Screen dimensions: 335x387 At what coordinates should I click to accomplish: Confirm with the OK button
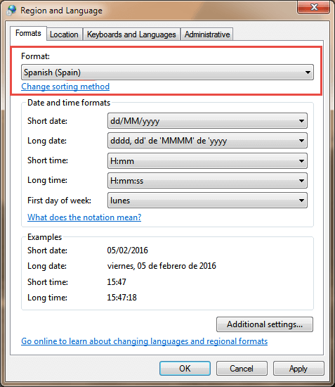(x=185, y=369)
